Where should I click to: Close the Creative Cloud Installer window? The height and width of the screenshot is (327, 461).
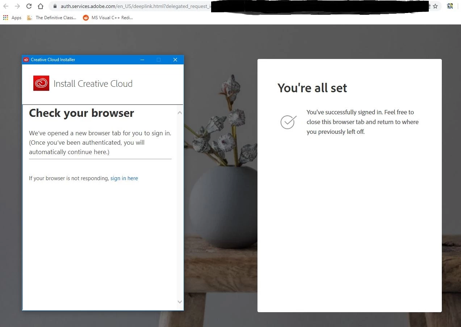(x=175, y=60)
